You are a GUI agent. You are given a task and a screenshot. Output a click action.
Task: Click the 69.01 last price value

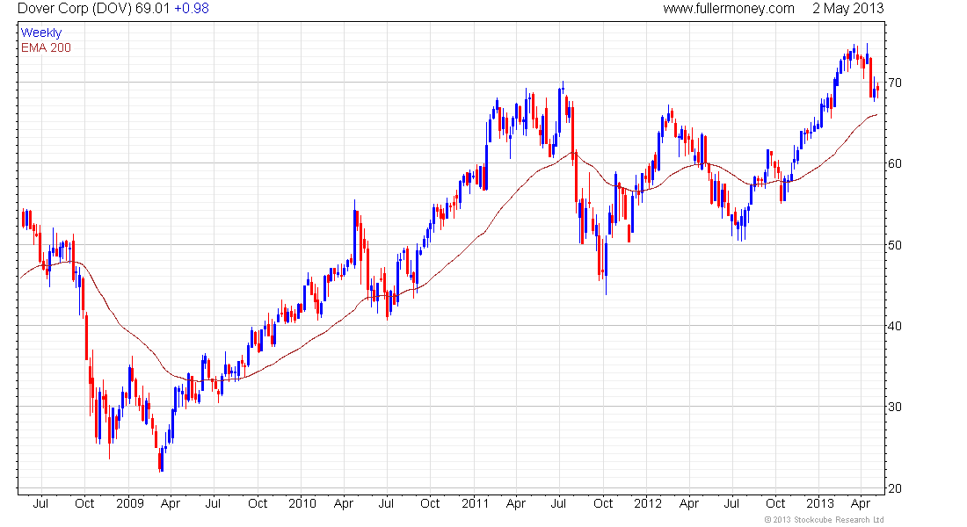pyautogui.click(x=152, y=9)
